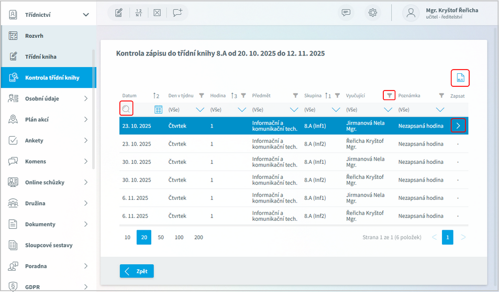Open Třídní kniha from sidebar menu

point(41,57)
